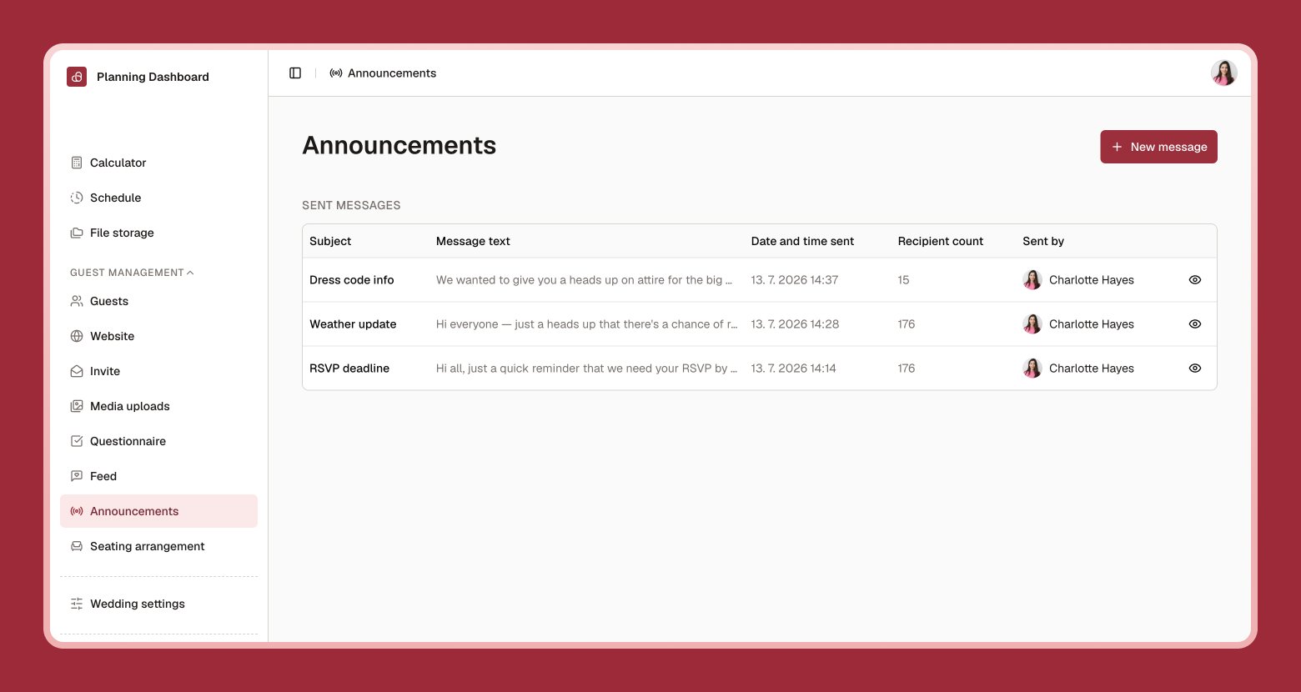Click Charlotte Hayes avatar in Dress code row
The image size is (1301, 692).
pyautogui.click(x=1032, y=280)
